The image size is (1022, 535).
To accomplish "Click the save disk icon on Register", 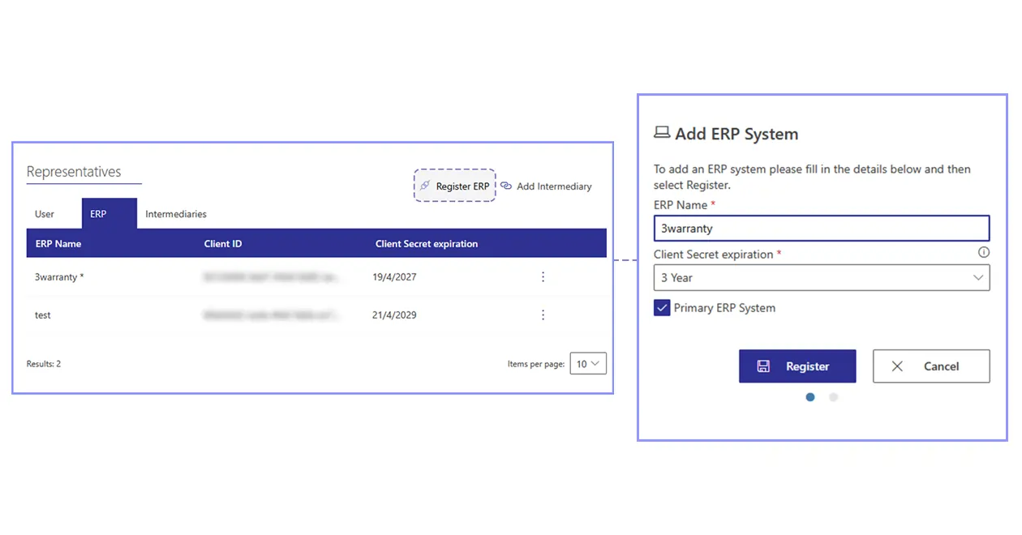I will click(x=763, y=366).
